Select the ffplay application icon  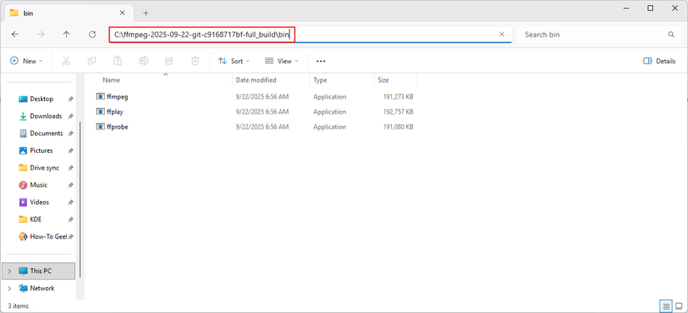(x=100, y=112)
